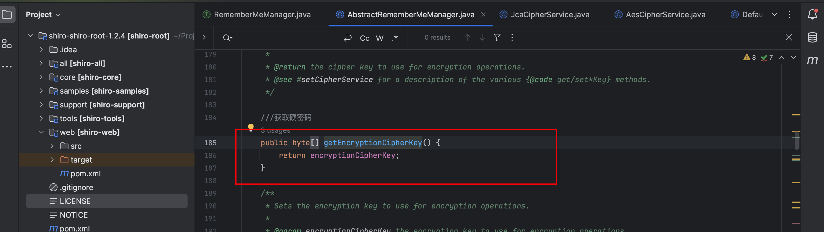Switch to the Defau... truncated tab
This screenshot has height=232, width=824.
point(747,14)
